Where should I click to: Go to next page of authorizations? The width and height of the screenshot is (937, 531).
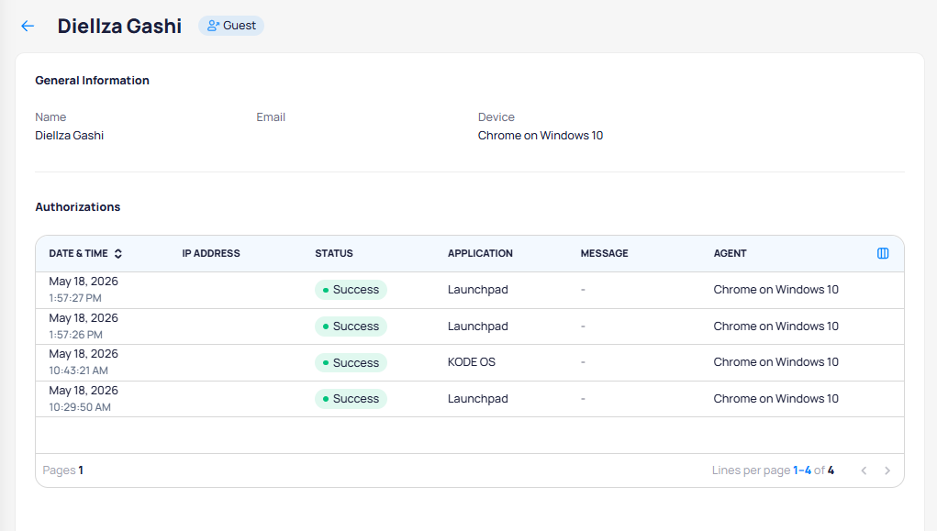tap(887, 470)
